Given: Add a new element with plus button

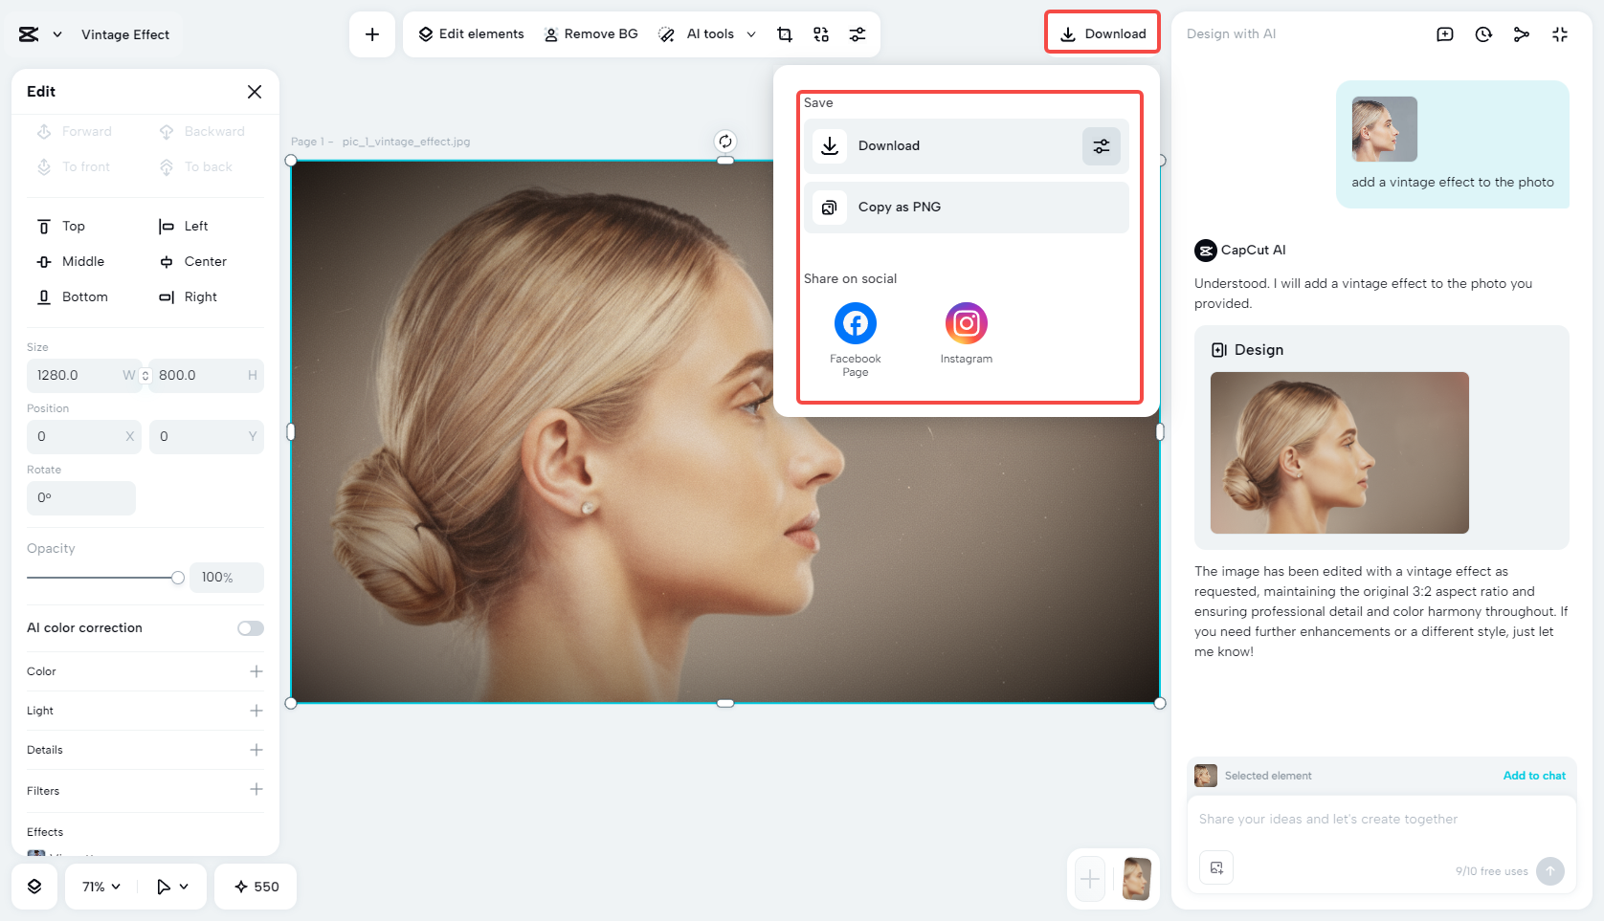Looking at the screenshot, I should point(372,34).
